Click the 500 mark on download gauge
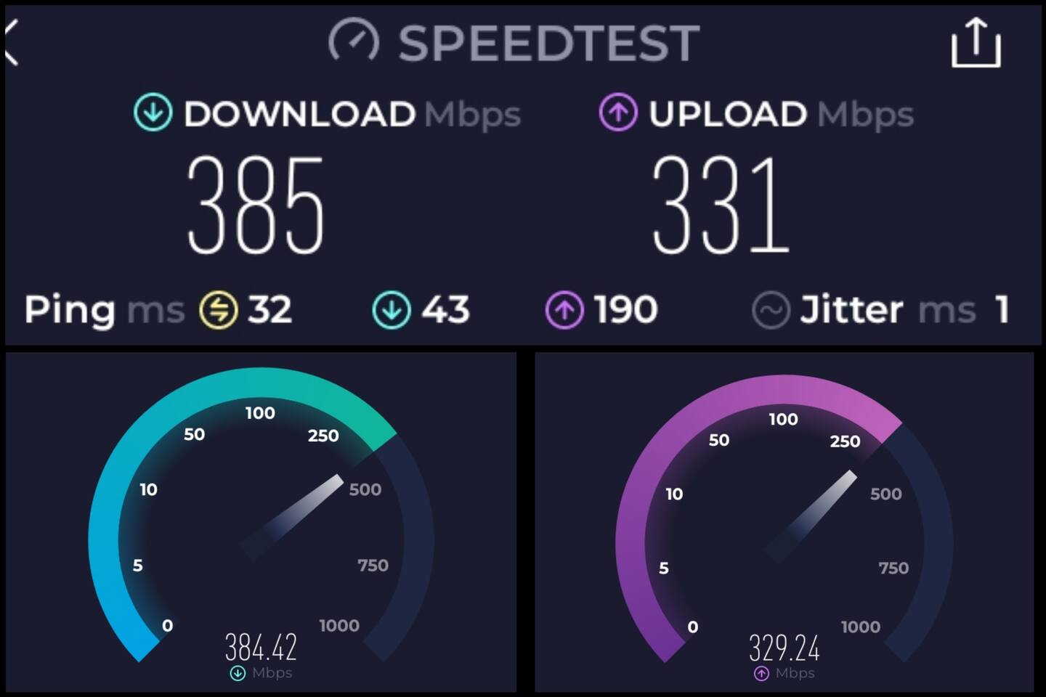1046x697 pixels. point(365,489)
